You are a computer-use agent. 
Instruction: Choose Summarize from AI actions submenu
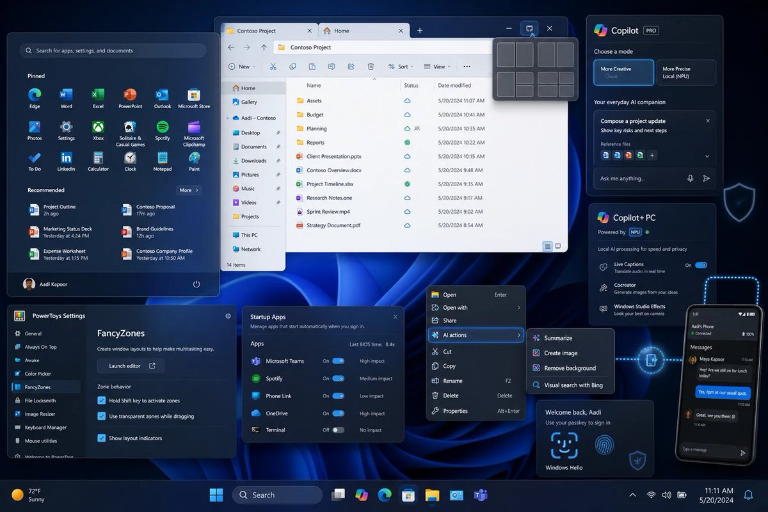point(570,338)
